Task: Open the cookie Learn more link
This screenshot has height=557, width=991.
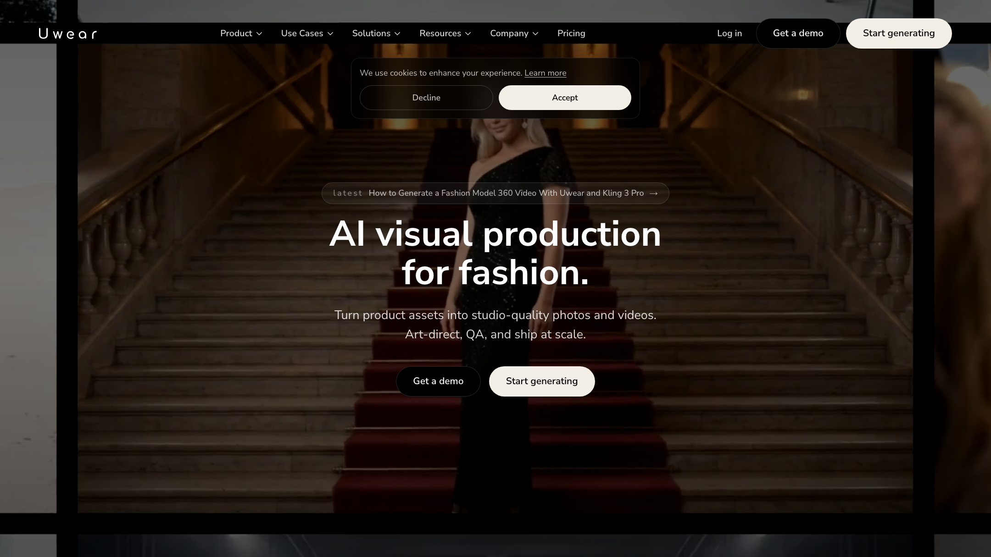Action: (545, 73)
